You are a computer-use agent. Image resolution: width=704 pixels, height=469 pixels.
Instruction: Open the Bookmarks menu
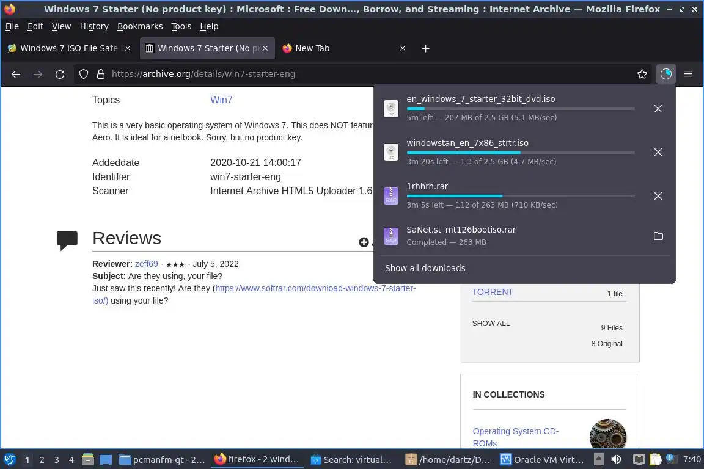click(x=140, y=26)
